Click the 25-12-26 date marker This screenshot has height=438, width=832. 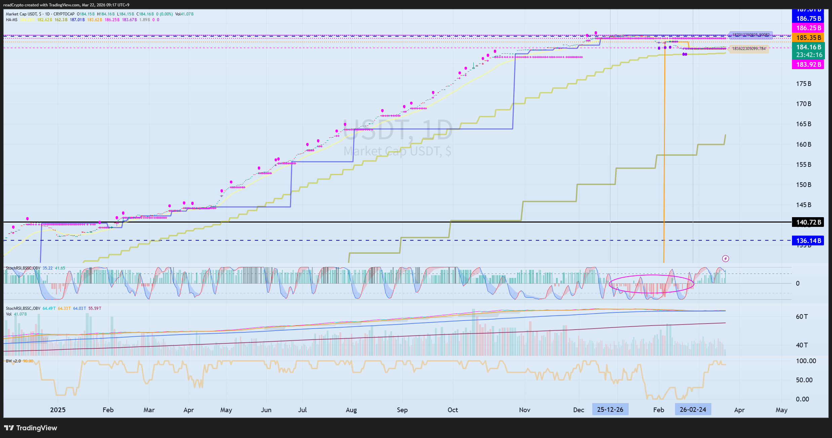point(610,409)
